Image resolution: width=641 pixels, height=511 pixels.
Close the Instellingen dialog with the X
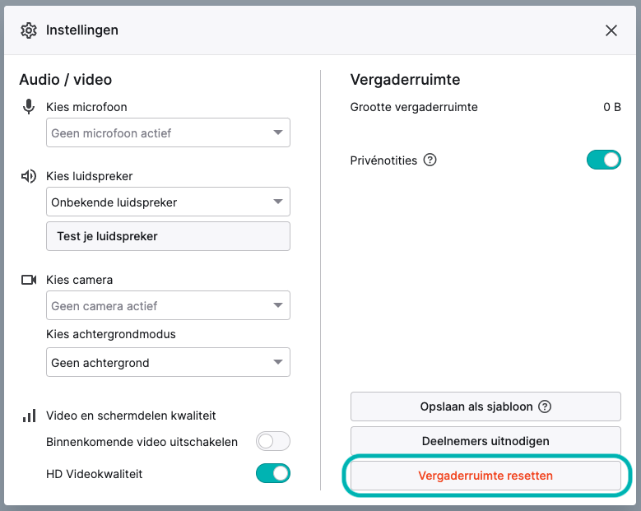click(611, 30)
